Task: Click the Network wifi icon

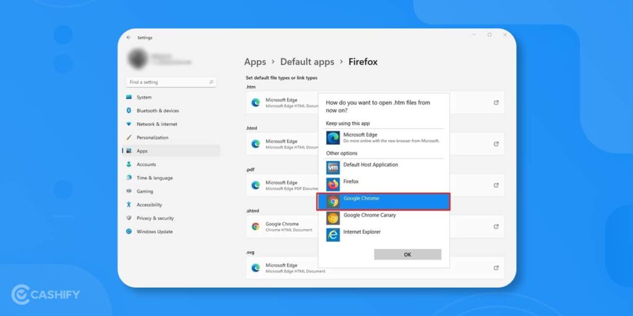Action: 129,124
